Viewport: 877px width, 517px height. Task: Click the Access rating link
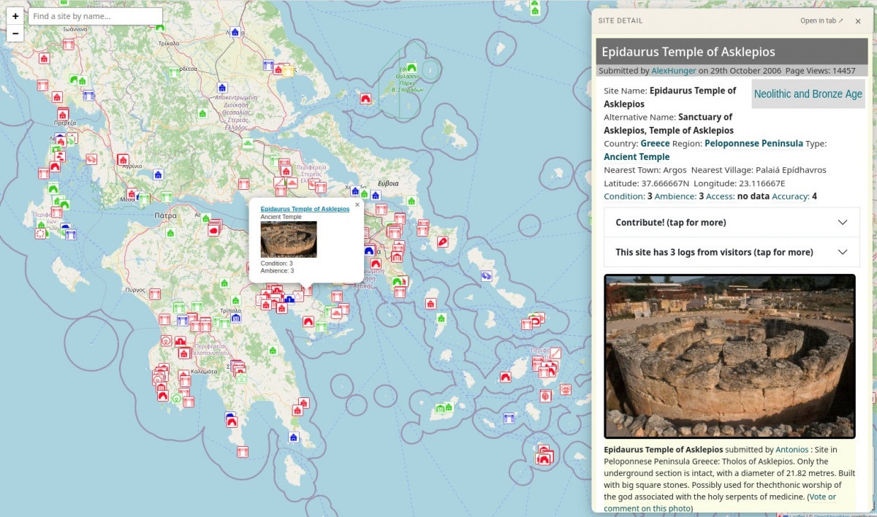(x=720, y=196)
